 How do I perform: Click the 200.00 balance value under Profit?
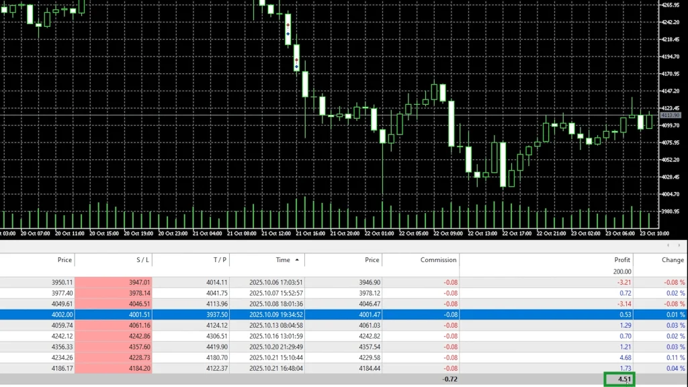click(620, 271)
